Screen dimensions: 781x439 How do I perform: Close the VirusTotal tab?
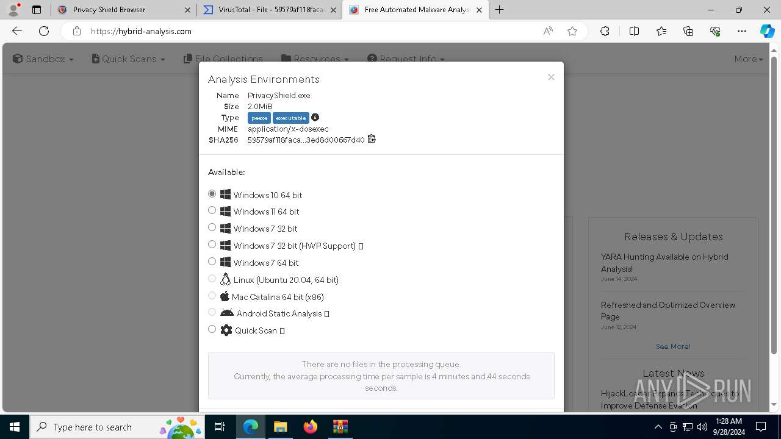334,10
